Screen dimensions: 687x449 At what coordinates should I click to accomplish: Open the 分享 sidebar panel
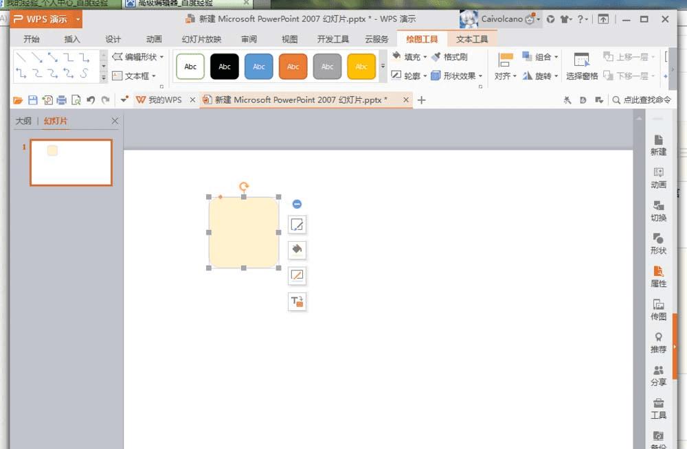[x=658, y=376]
